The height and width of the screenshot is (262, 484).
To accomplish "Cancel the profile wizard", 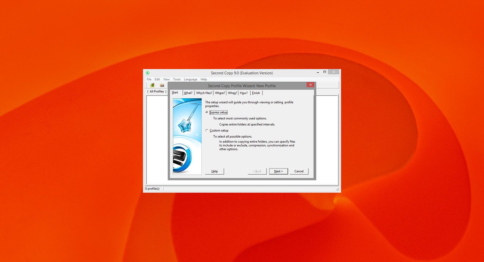I will click(299, 171).
